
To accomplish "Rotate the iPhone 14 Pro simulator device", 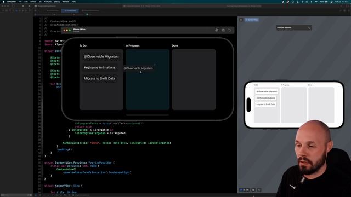I will click(x=230, y=30).
